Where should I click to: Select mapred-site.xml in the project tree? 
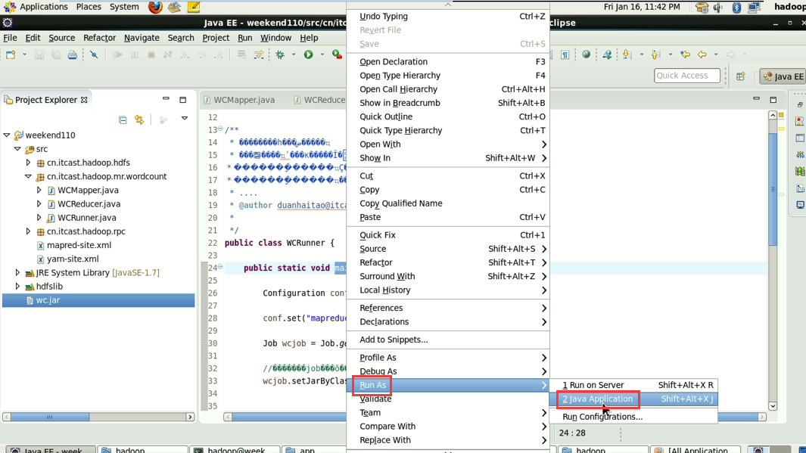pos(79,246)
